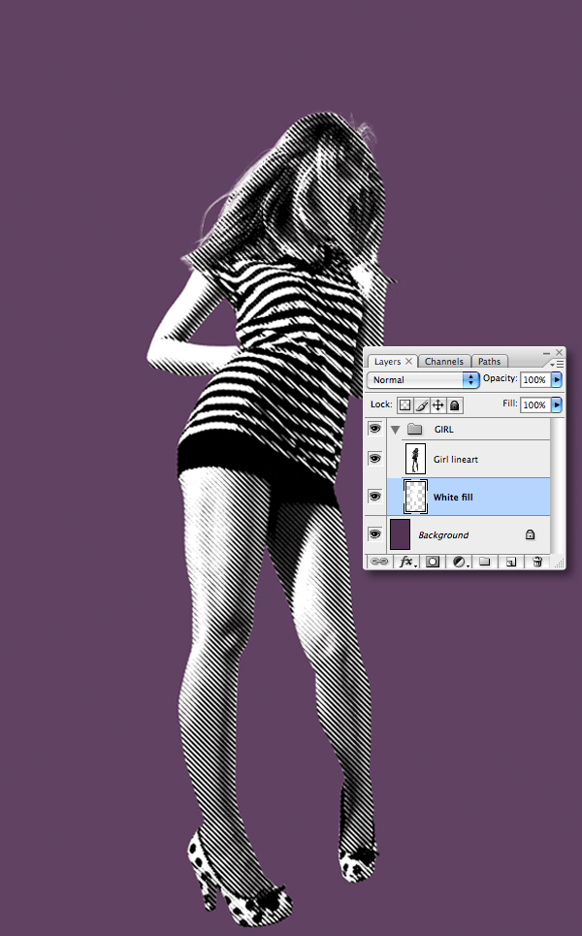The width and height of the screenshot is (582, 936).
Task: Hide the White fill layer
Action: (374, 496)
